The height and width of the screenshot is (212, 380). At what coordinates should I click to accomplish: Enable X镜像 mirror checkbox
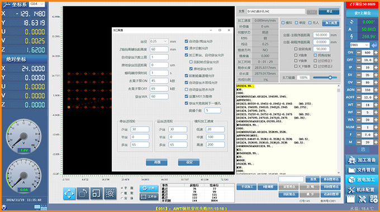pos(296,55)
